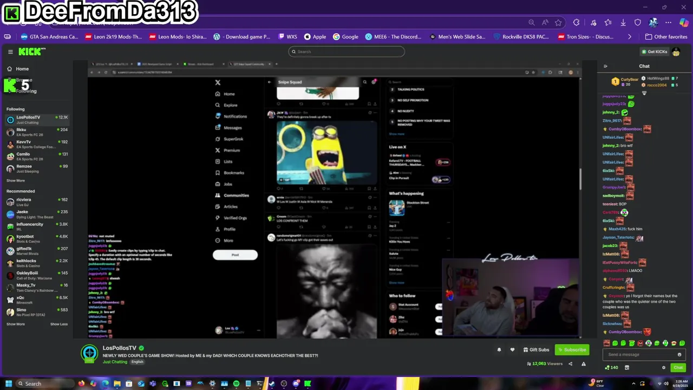Image resolution: width=693 pixels, height=390 pixels.
Task: Add page to favorites star
Action: pyautogui.click(x=558, y=23)
